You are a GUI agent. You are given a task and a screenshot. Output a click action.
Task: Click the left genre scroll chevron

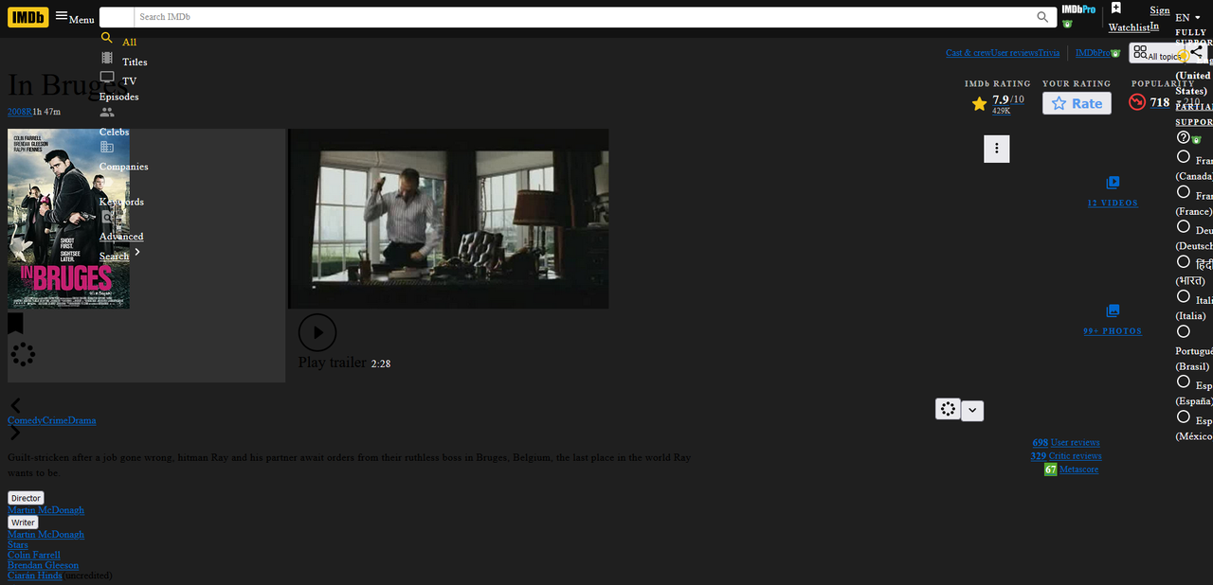click(15, 405)
